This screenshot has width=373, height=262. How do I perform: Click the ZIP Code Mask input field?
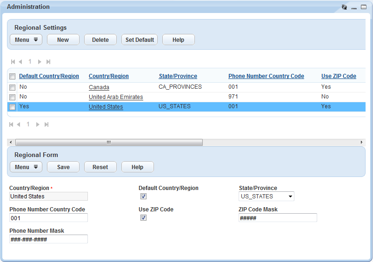click(278, 218)
